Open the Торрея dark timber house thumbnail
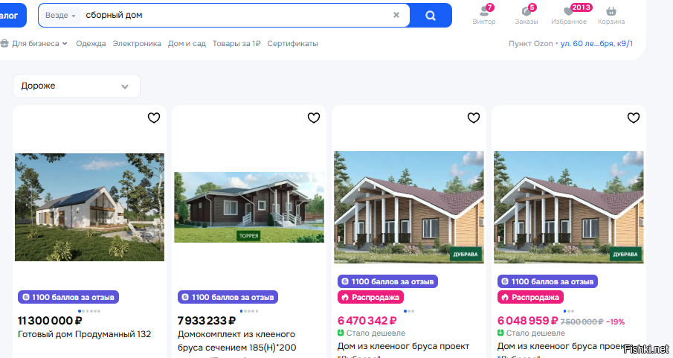Viewport: 673px width, 358px height. tap(249, 207)
